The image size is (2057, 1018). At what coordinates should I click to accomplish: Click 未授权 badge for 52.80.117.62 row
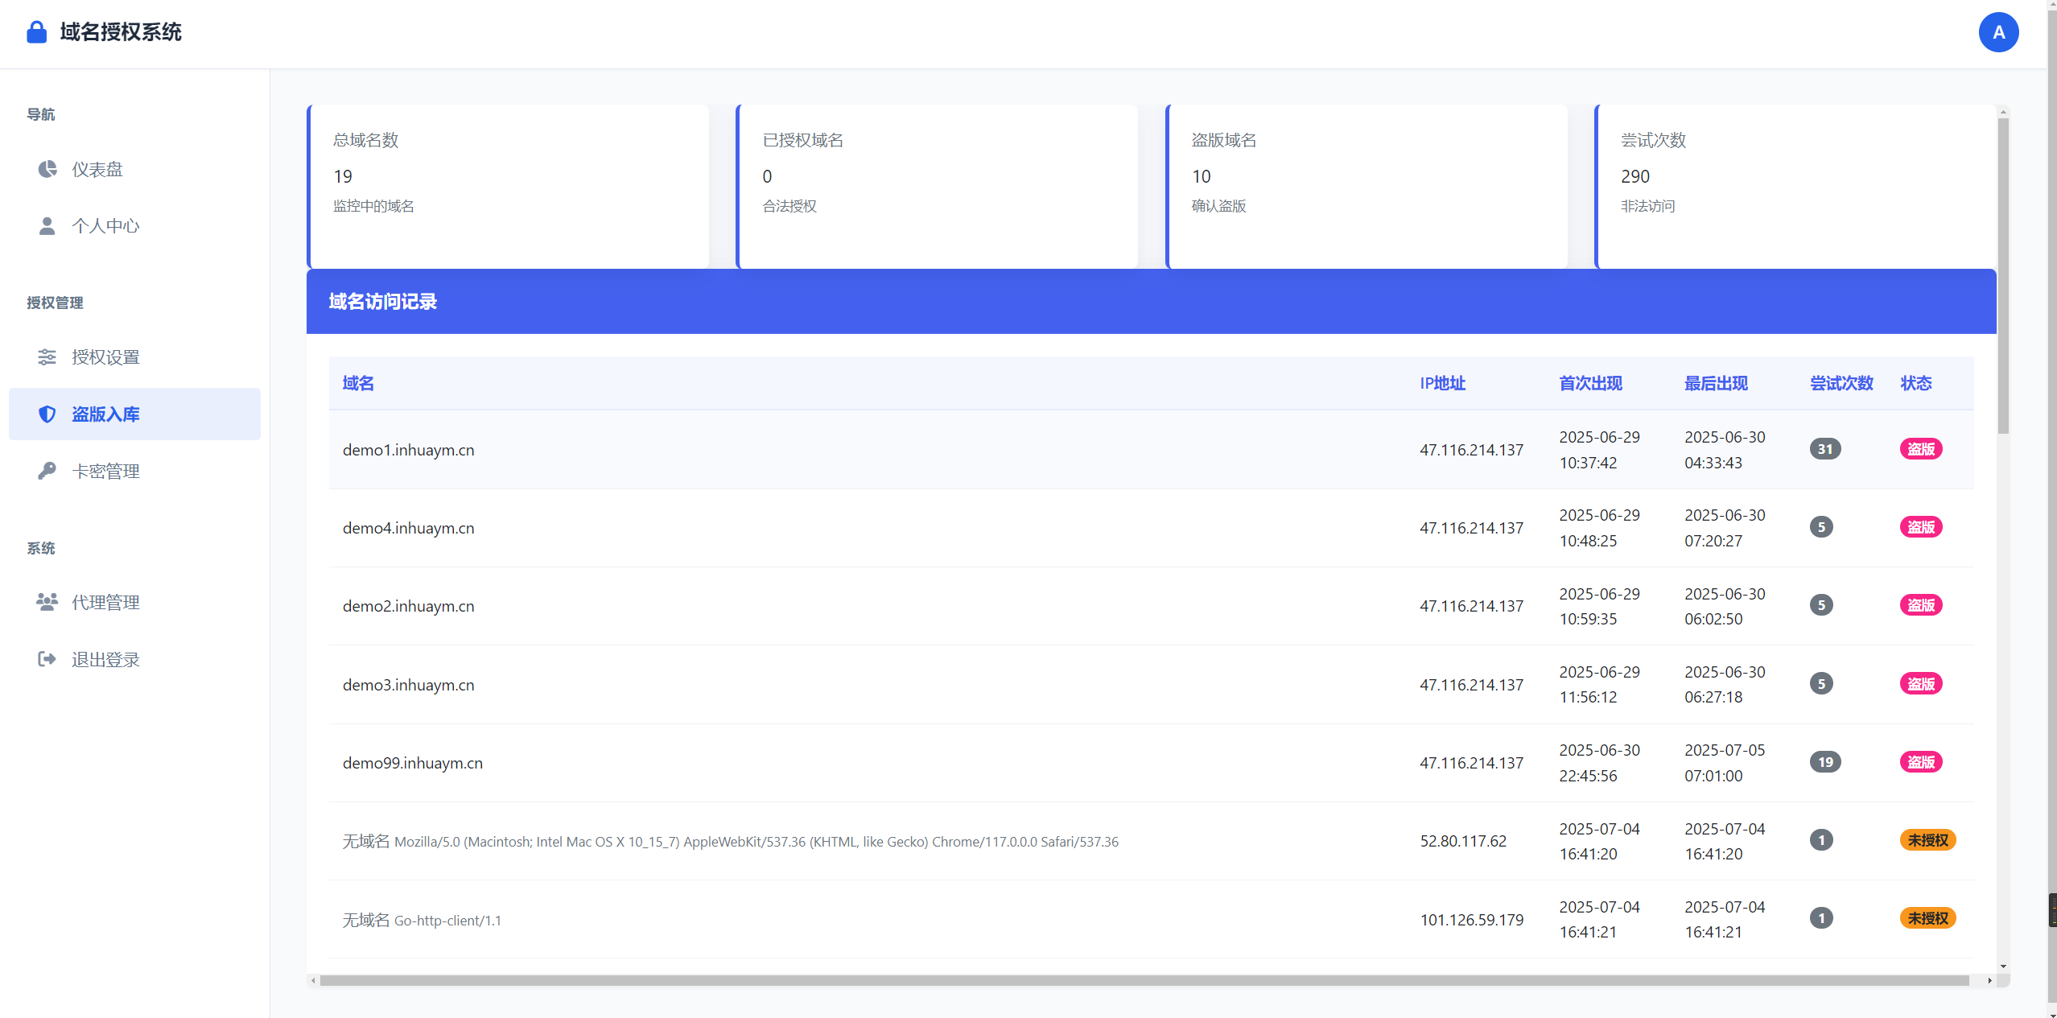click(x=1928, y=840)
